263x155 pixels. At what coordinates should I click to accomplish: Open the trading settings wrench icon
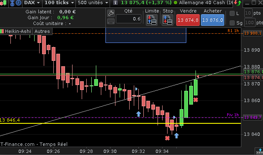pyautogui.click(x=111, y=13)
